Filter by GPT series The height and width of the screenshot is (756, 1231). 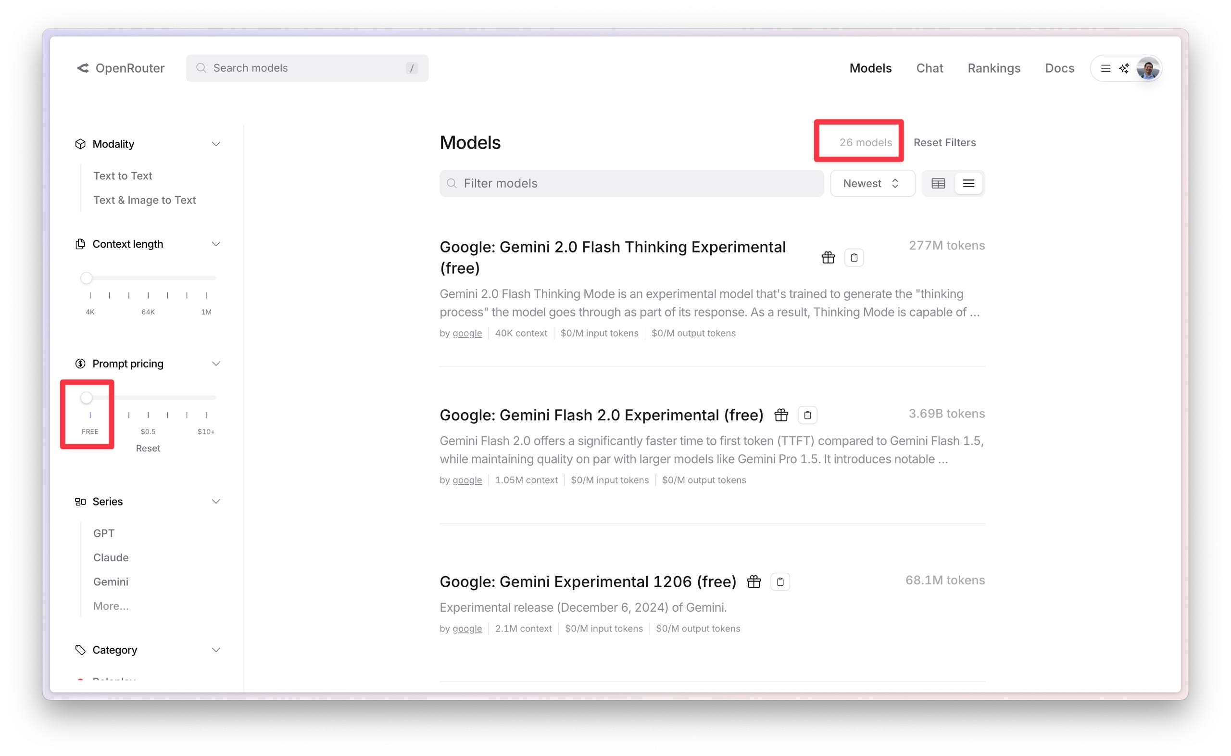(x=104, y=533)
